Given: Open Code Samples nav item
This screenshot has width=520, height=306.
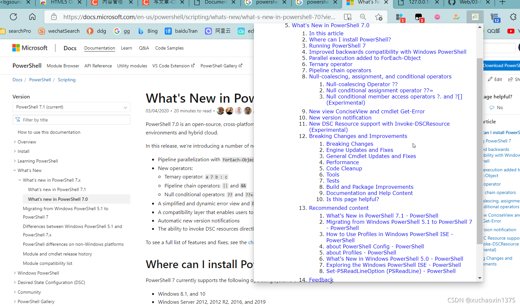Looking at the screenshot, I should coord(169,48).
